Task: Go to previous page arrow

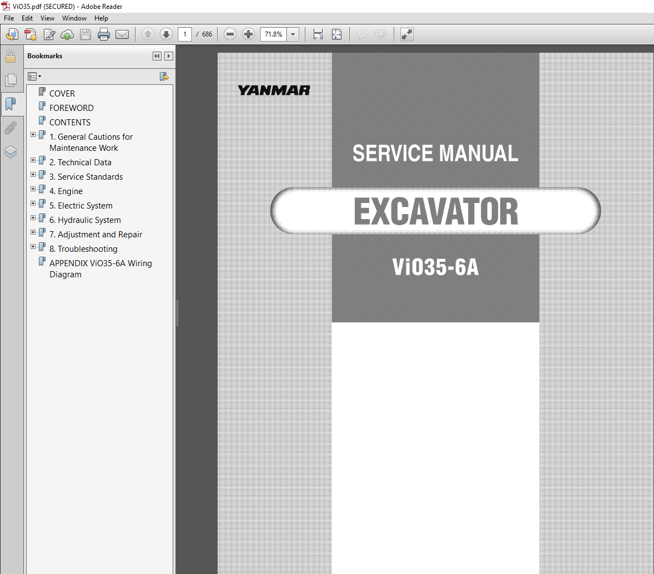Action: pyautogui.click(x=148, y=34)
